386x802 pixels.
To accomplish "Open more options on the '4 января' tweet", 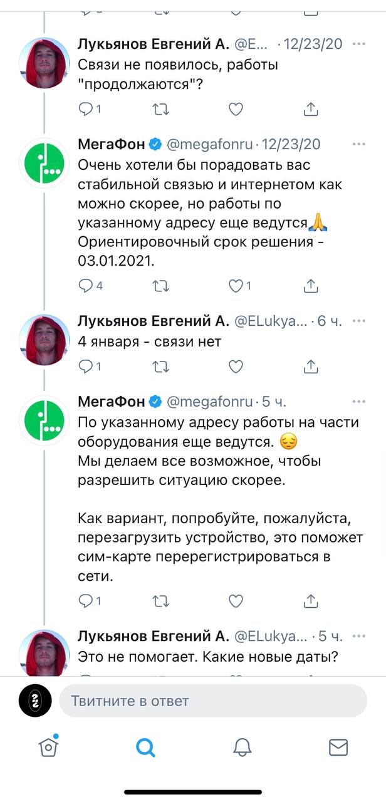I will click(x=359, y=322).
